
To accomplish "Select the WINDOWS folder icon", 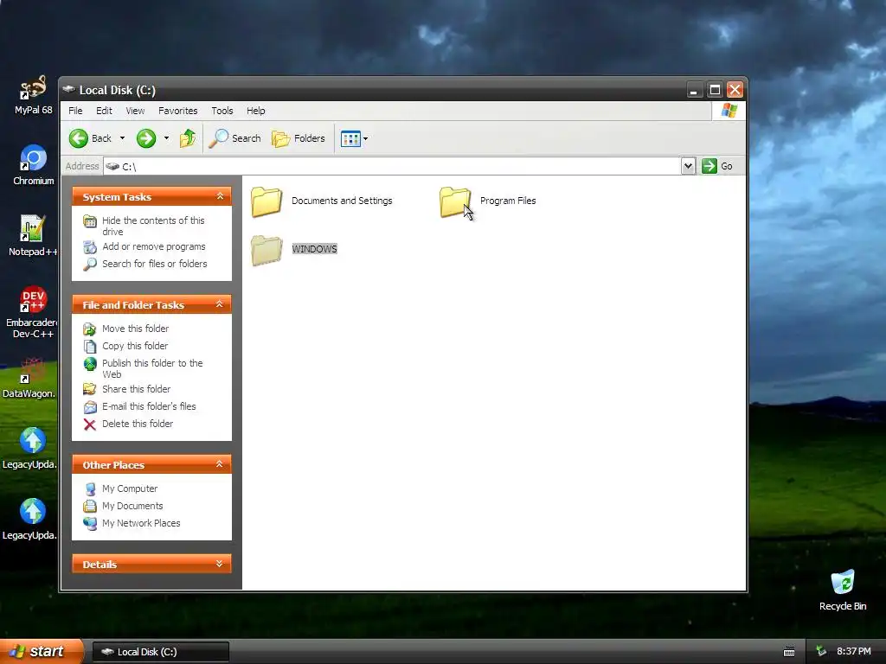I will pos(266,250).
